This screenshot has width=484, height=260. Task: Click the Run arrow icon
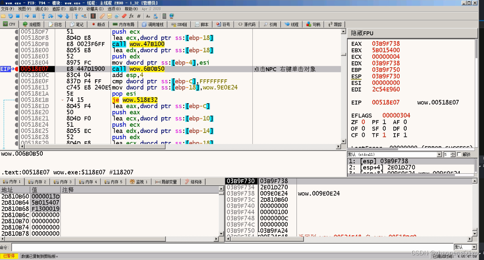coord(27,16)
